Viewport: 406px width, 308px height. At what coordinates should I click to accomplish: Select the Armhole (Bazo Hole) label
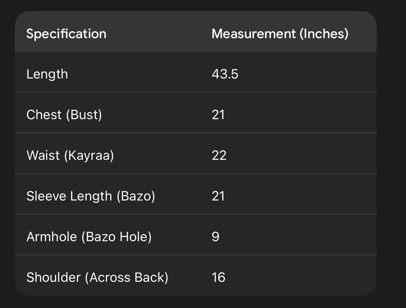tap(89, 237)
